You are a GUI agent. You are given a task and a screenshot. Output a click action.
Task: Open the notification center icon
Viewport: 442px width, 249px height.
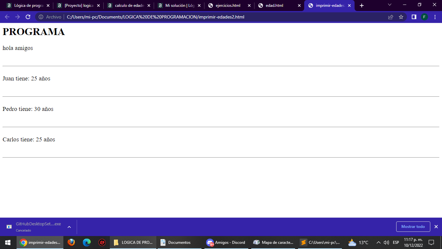point(431,243)
